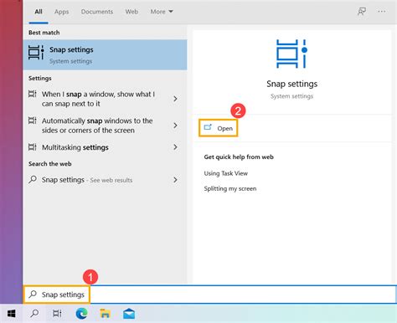The height and width of the screenshot is (323, 397).
Task: Click the 'System settings' subtitle in preview
Action: (x=291, y=96)
